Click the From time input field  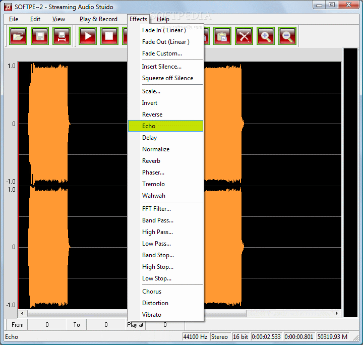pos(47,325)
